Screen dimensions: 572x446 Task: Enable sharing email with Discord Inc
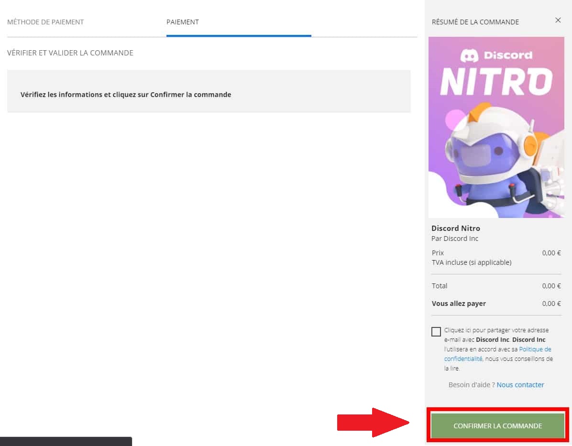coord(436,332)
